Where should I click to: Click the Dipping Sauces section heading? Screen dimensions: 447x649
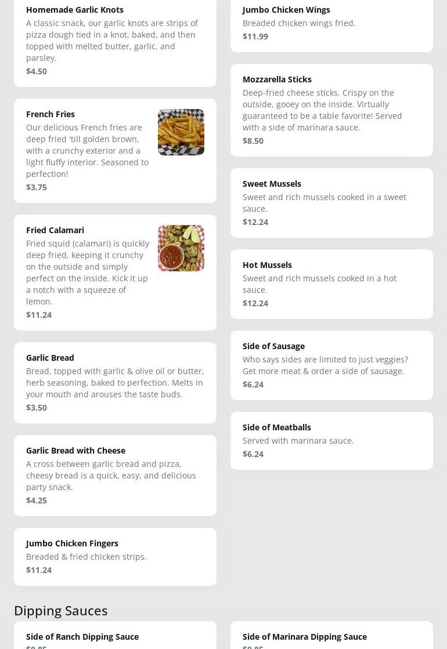pyautogui.click(x=61, y=611)
